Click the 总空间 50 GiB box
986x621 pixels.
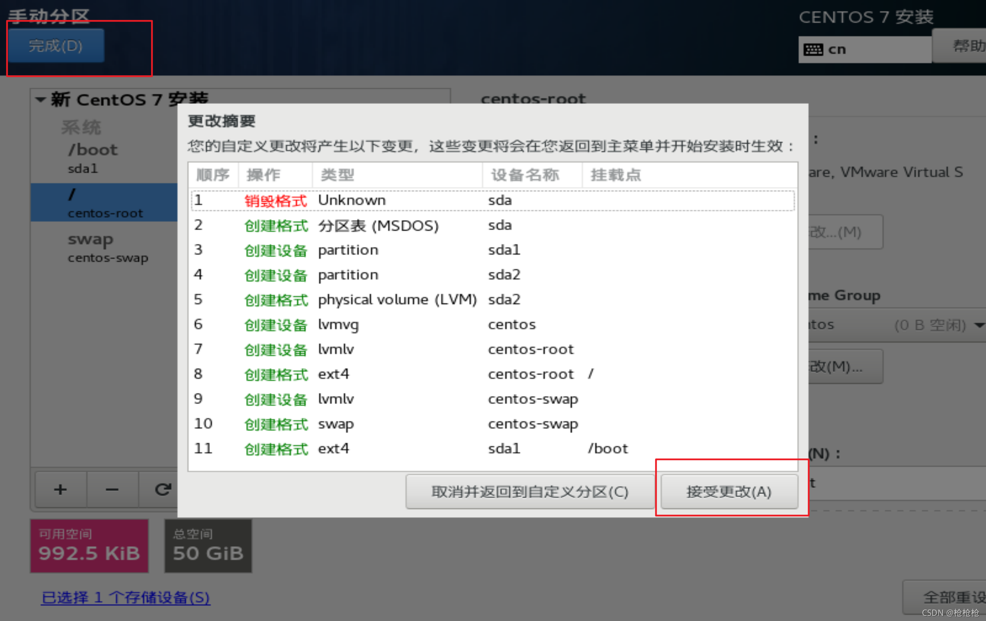(208, 546)
